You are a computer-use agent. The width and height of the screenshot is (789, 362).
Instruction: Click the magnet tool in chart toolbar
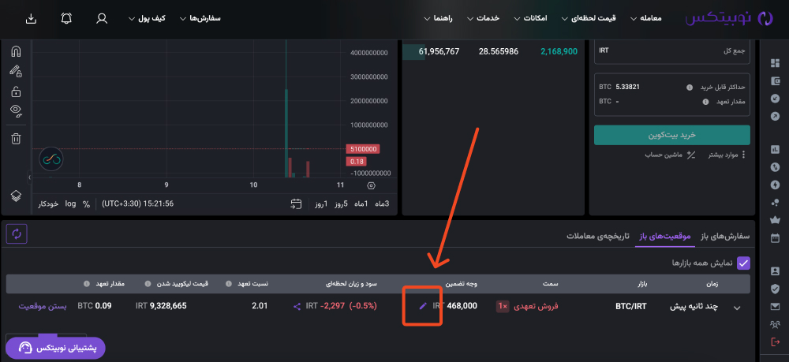click(16, 51)
